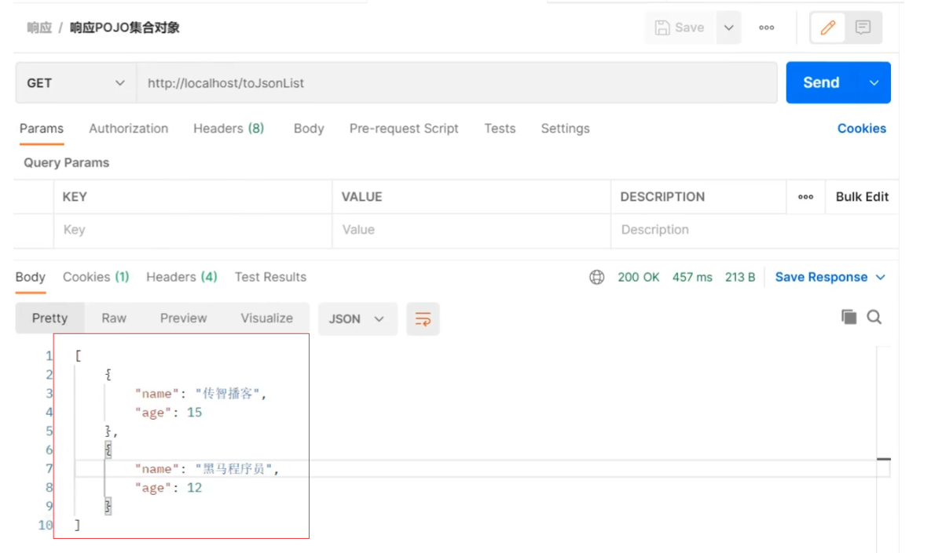
Task: Copy the response with the copy icon
Action: [x=849, y=317]
